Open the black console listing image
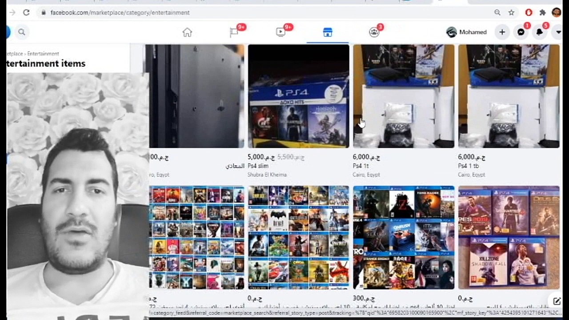Viewport: 569px width, 320px height. (197, 96)
